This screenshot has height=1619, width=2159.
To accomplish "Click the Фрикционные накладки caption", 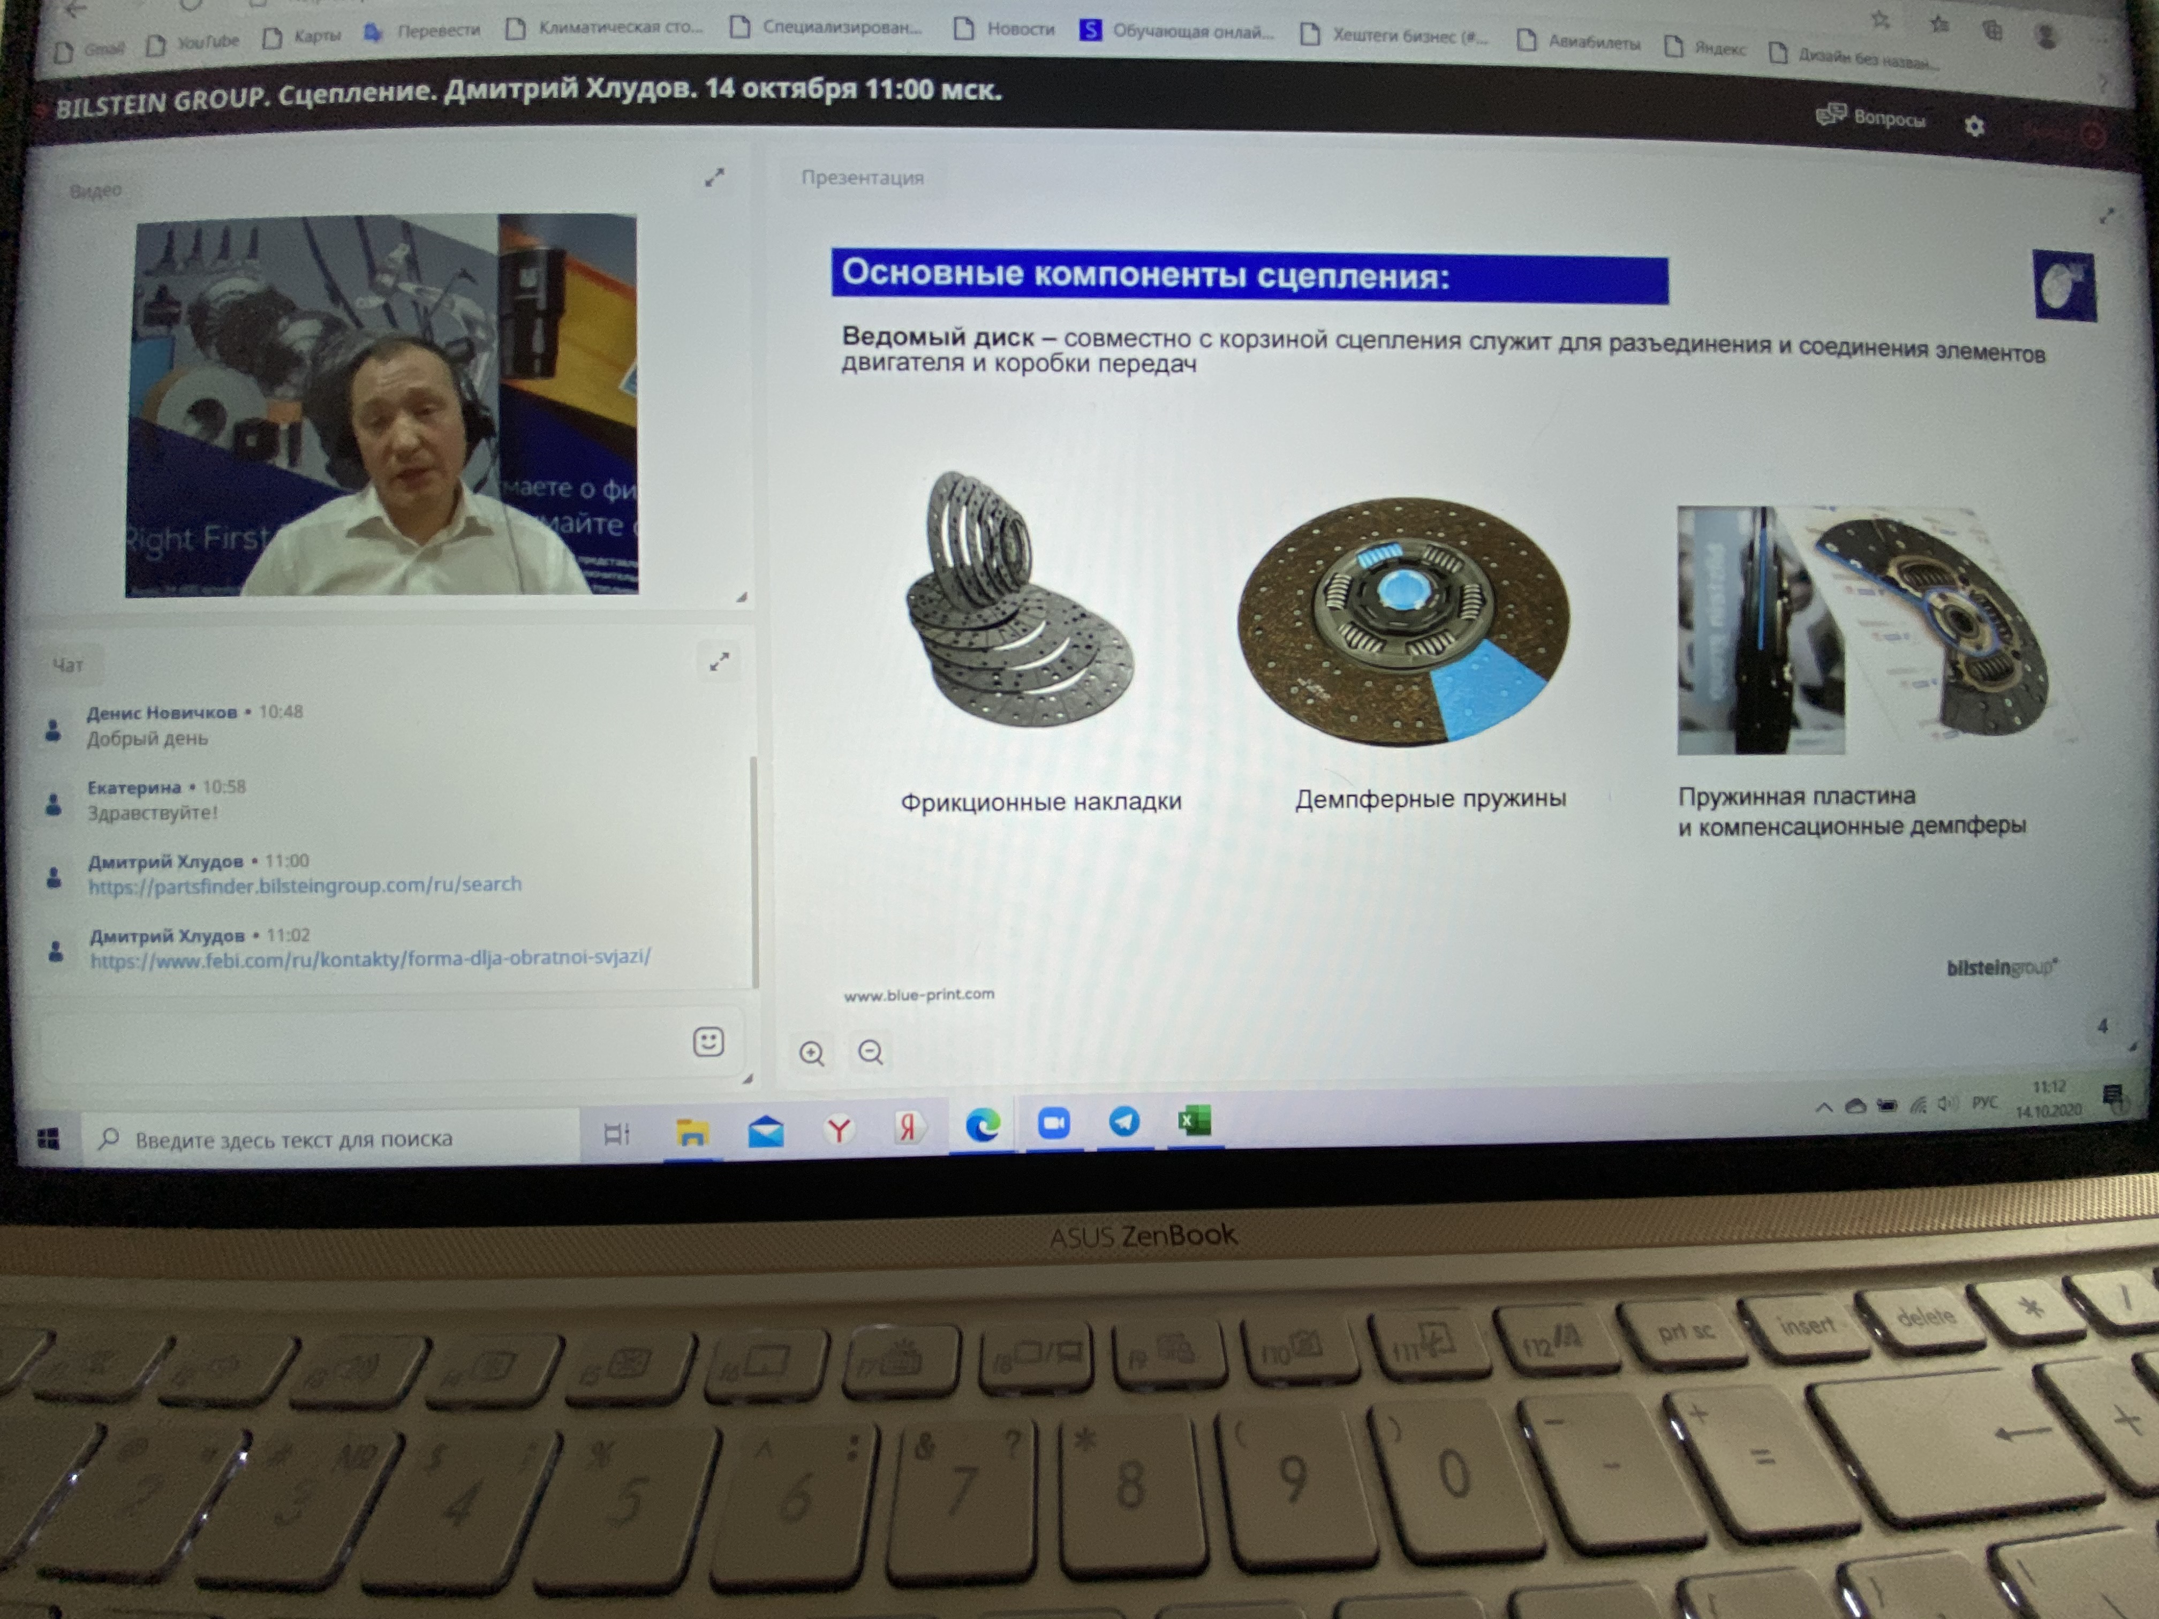I will tap(1040, 802).
